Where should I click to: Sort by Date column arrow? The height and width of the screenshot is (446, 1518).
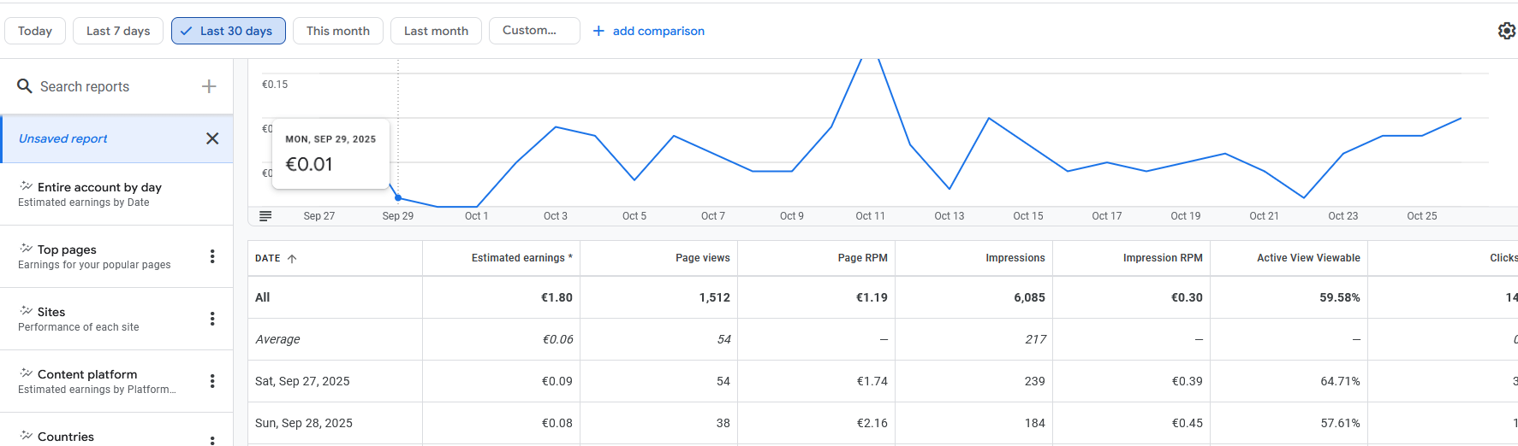292,258
